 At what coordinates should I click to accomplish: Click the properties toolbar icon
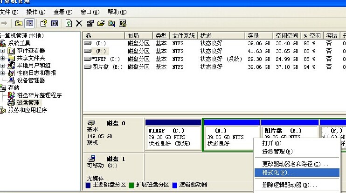90,23
